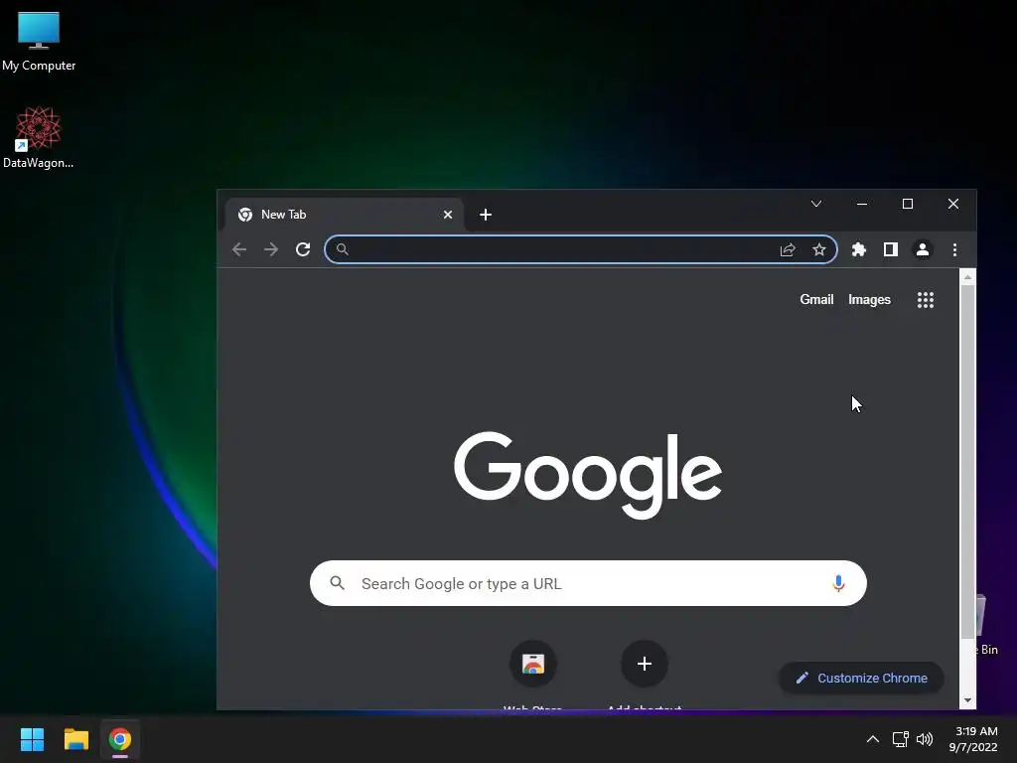This screenshot has width=1017, height=763.
Task: Click the Chrome forward arrow
Action: (271, 249)
